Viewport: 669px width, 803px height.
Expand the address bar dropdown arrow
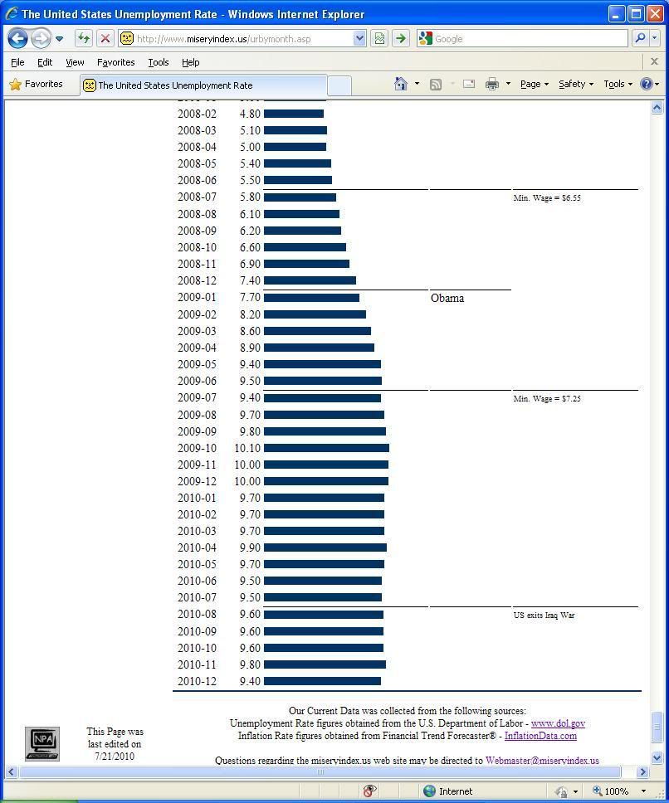359,38
